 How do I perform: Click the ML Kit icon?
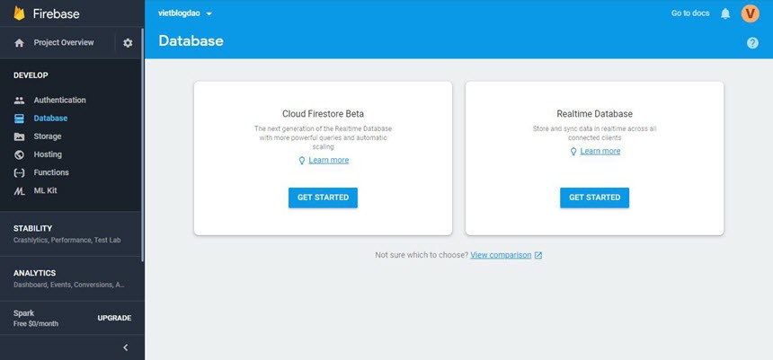(19, 191)
